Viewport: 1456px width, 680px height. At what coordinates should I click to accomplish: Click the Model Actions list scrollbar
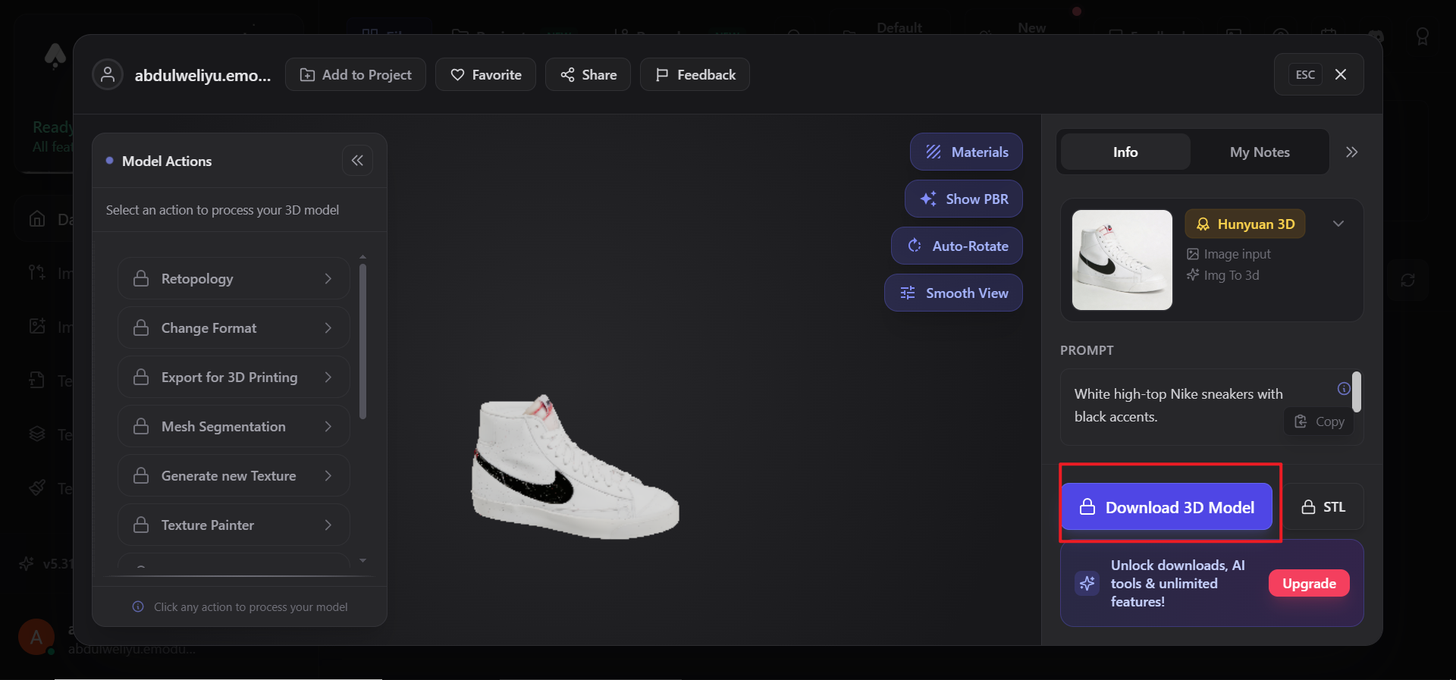(x=362, y=341)
